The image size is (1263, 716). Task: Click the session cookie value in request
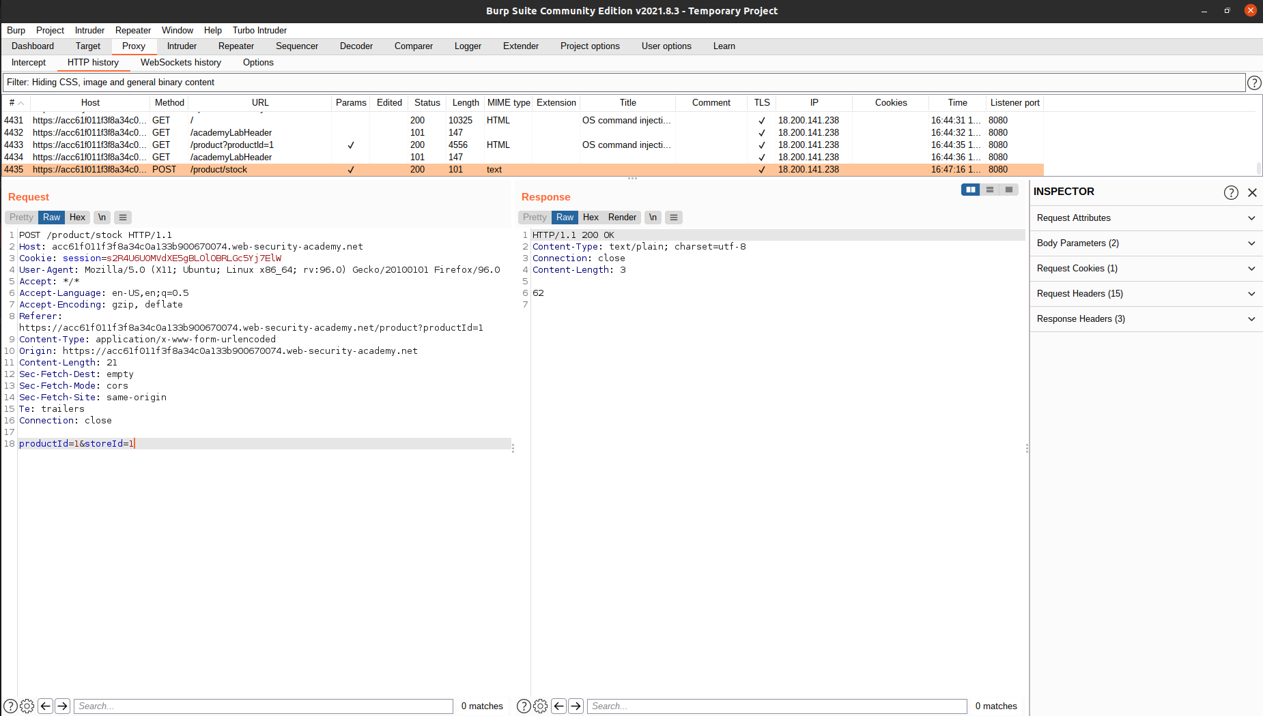coord(194,258)
